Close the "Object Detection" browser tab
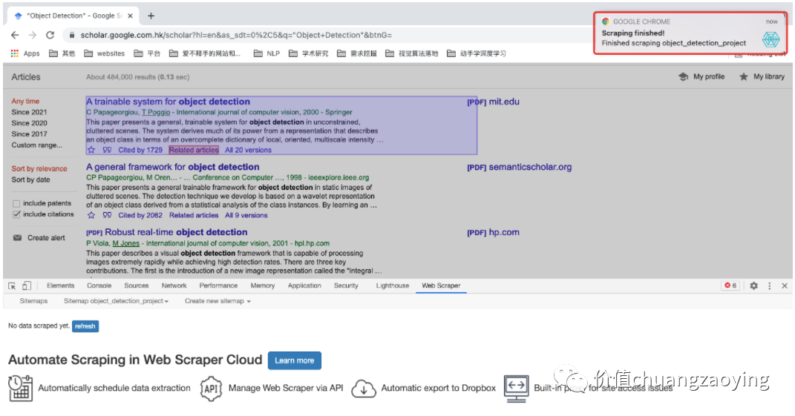This screenshot has height=416, width=795. point(131,16)
